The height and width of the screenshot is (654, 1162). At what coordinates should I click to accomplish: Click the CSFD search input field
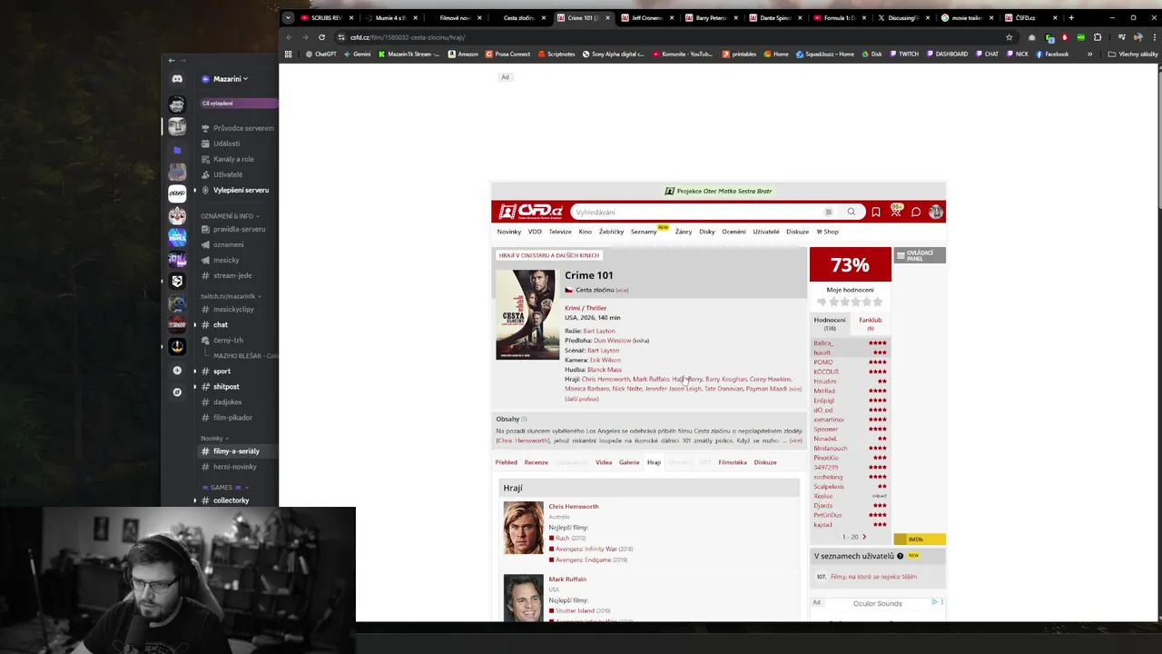point(694,212)
